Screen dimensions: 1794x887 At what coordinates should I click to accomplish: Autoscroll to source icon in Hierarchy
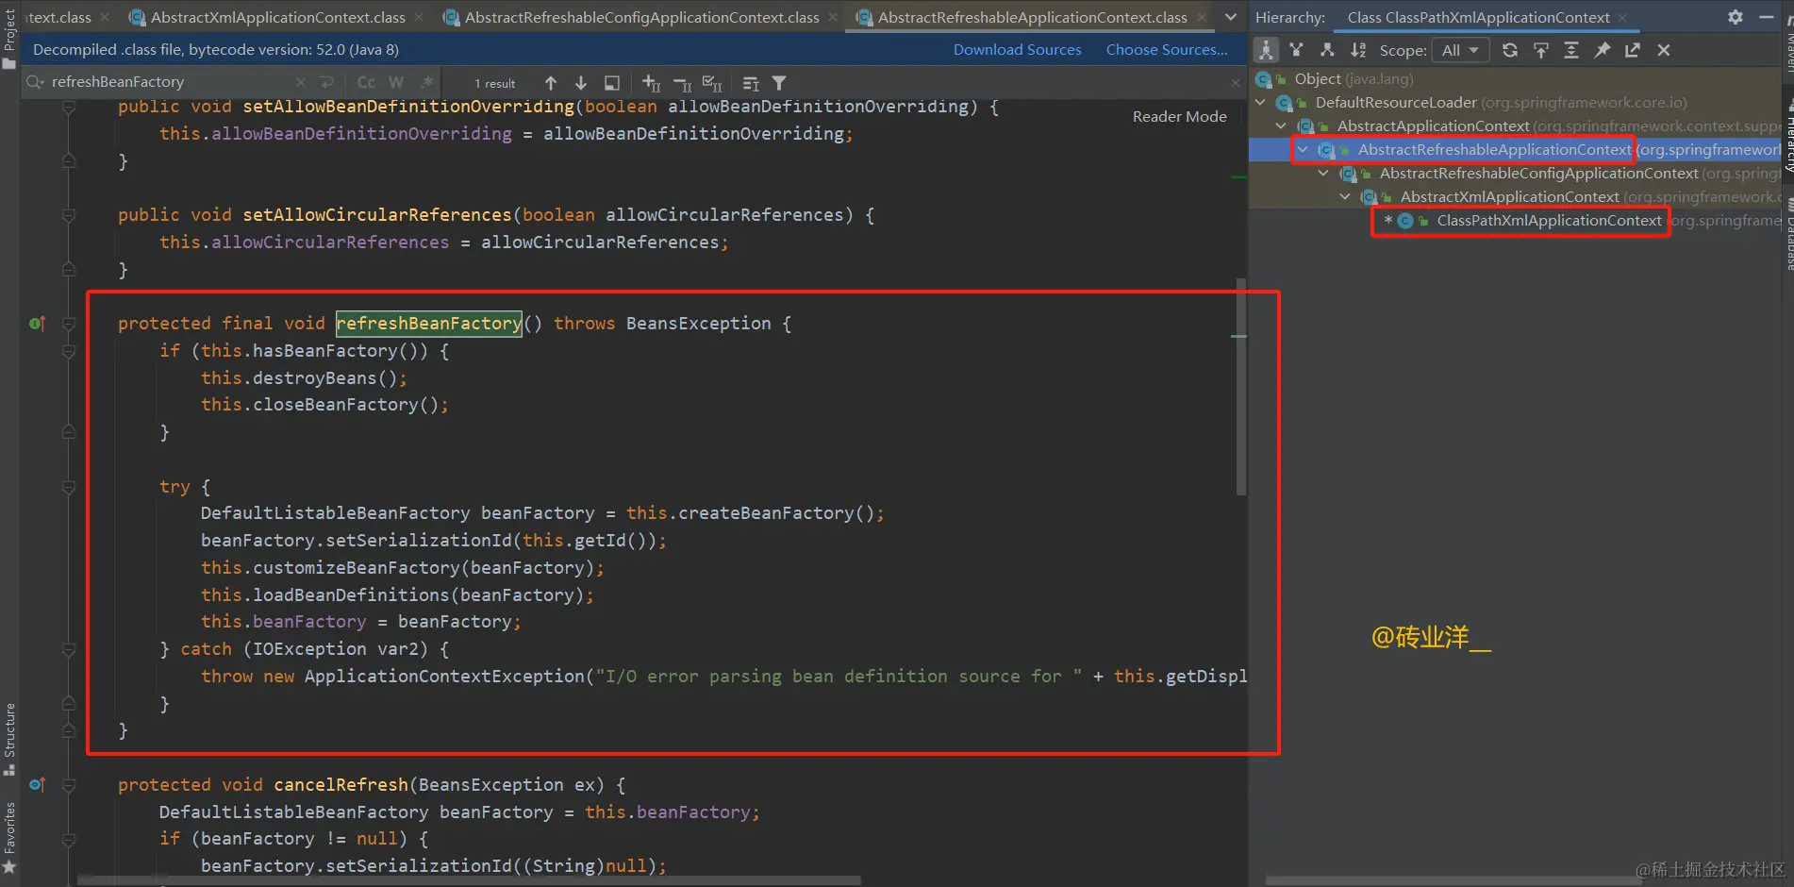click(x=1541, y=50)
